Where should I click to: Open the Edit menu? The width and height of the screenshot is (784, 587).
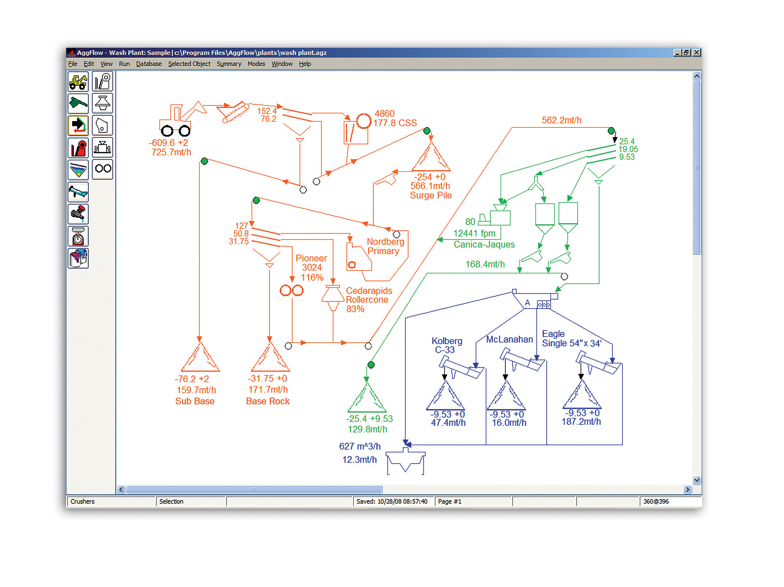point(89,64)
